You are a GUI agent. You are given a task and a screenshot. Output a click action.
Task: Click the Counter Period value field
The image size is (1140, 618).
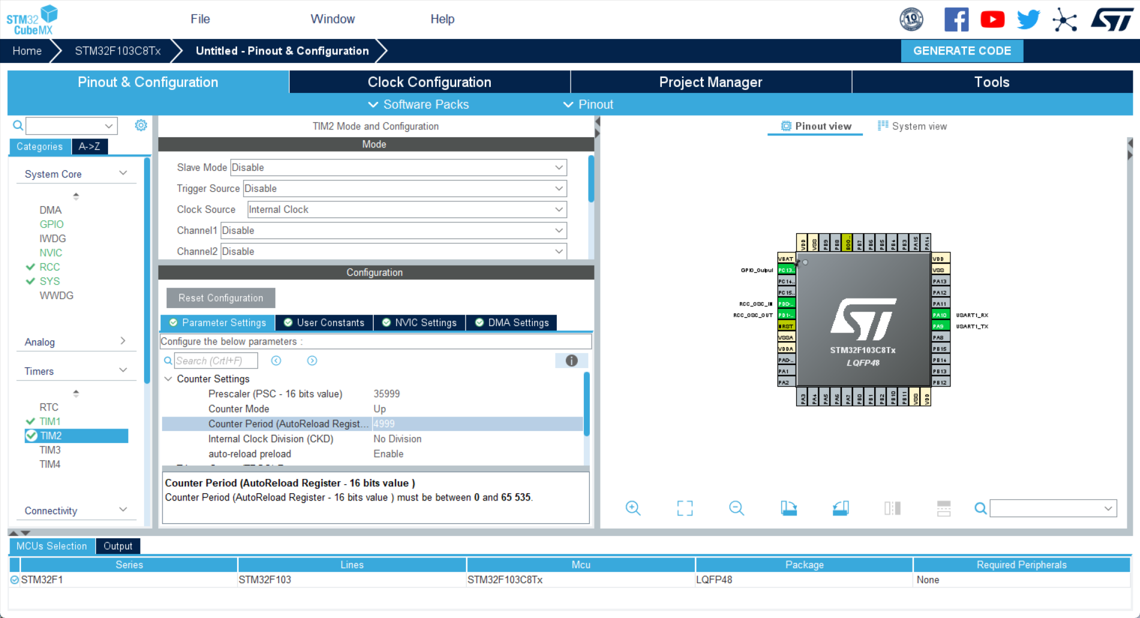[x=478, y=424]
